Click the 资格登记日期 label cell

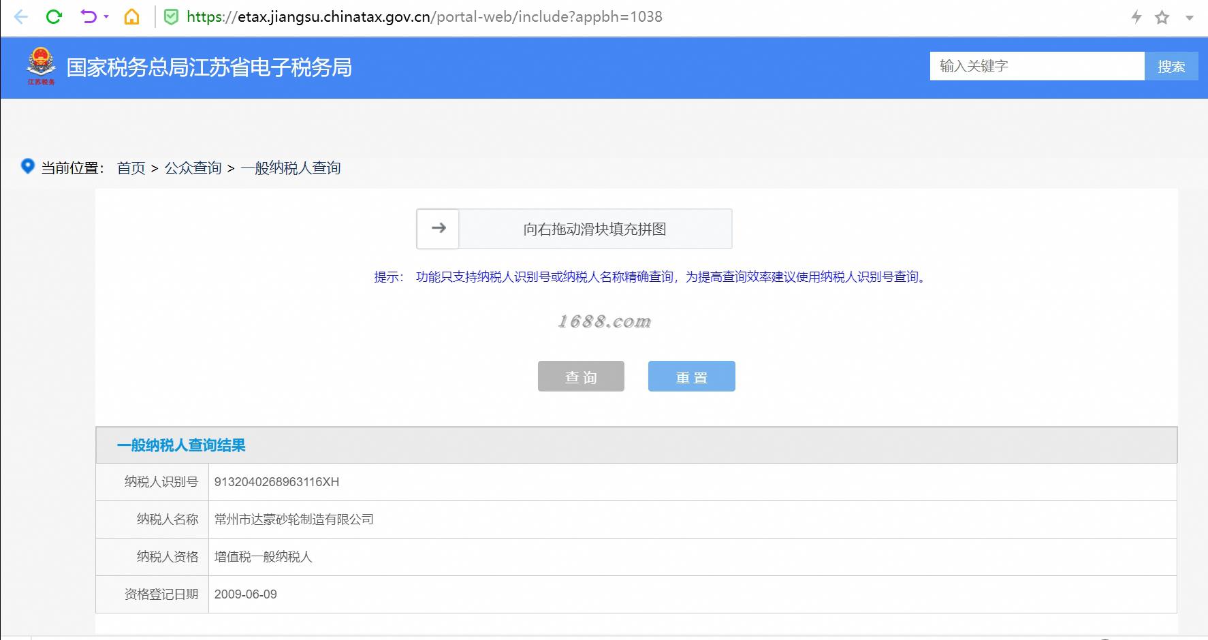pos(153,594)
